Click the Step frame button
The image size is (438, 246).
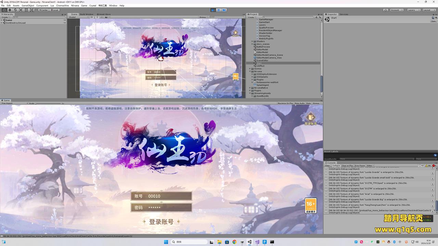click(x=224, y=10)
